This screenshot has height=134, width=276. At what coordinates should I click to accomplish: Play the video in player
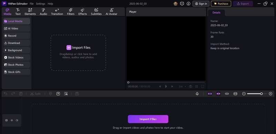tap(166, 86)
